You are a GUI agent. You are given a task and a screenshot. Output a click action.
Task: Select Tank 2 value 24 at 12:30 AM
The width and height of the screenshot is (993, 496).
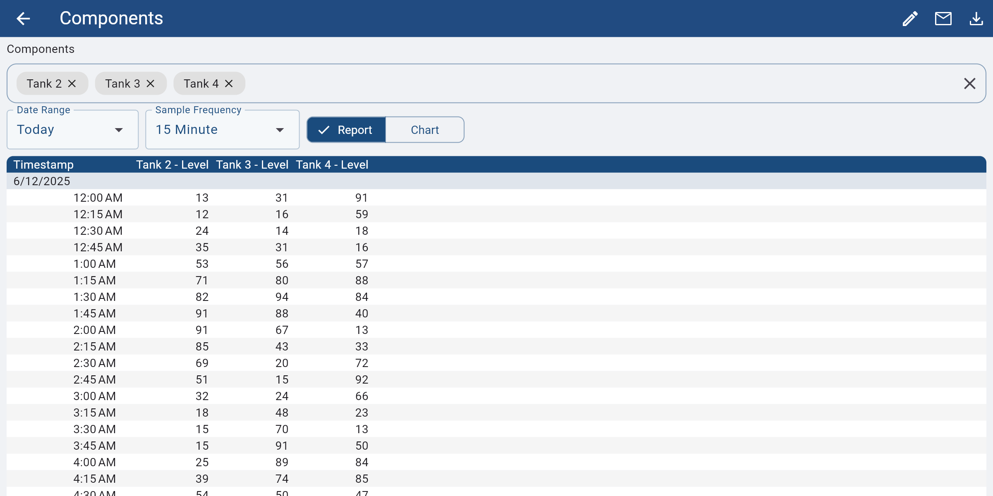click(202, 231)
